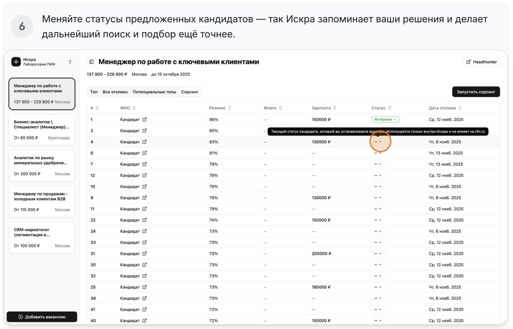Open external link icon for candidate row 40
Viewport: 513px width, 329px height.
pos(144,320)
